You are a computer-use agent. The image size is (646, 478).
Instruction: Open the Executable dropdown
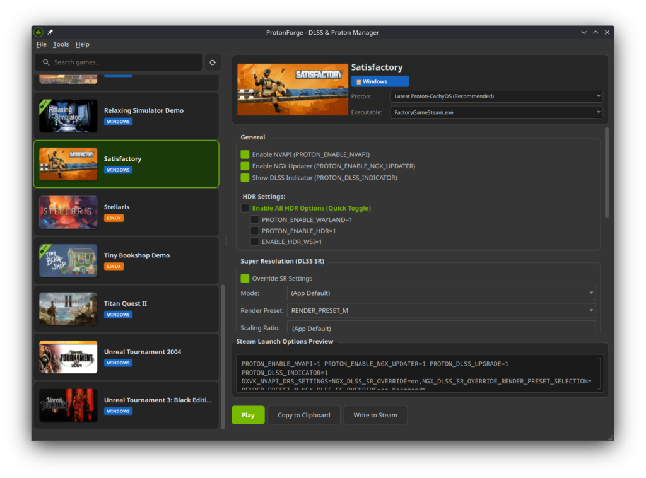pos(496,112)
